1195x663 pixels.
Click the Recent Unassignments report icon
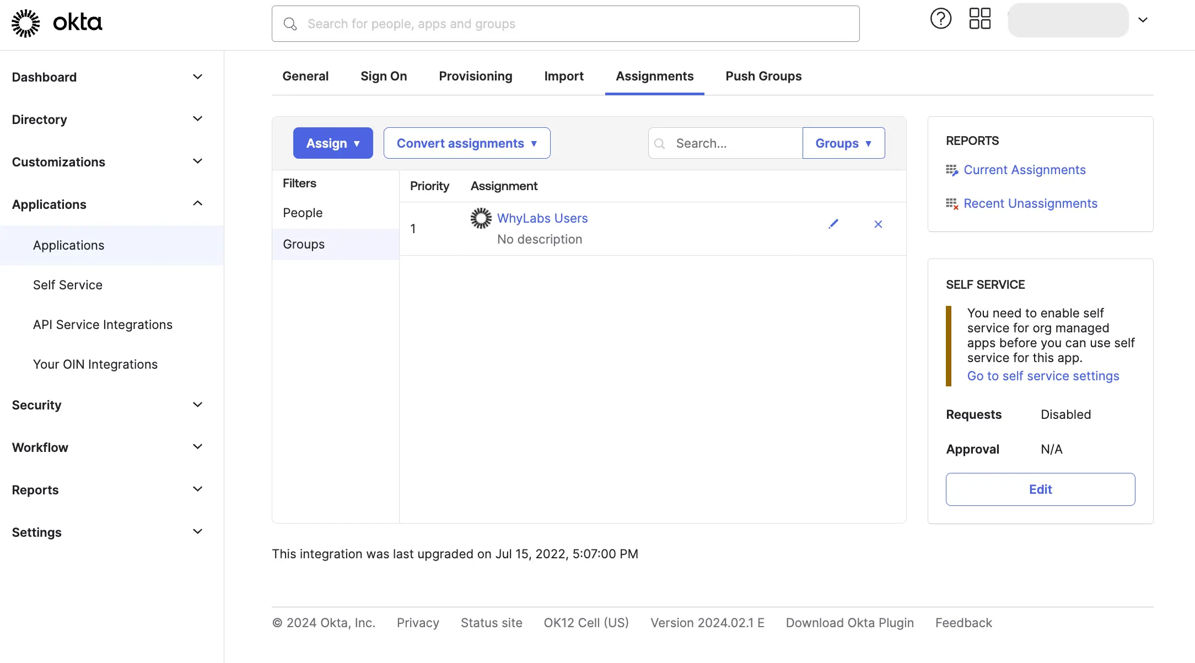pos(952,203)
